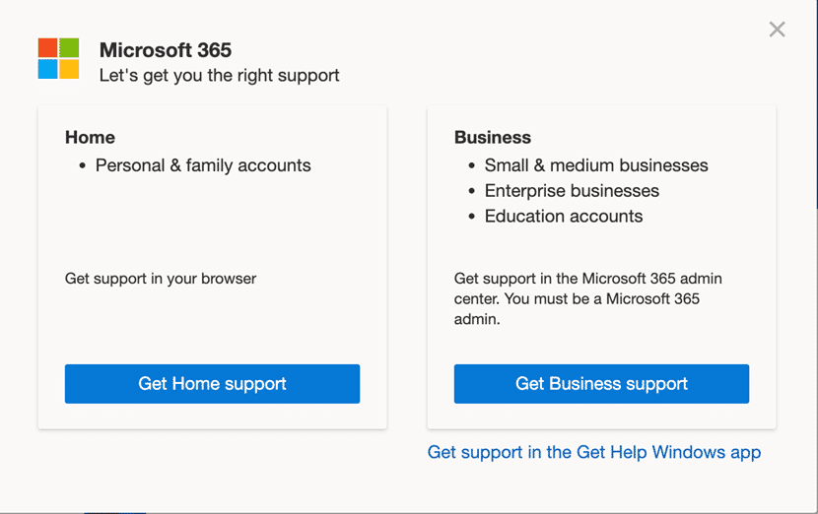Click the Microsoft 365 admin center description

[588, 298]
